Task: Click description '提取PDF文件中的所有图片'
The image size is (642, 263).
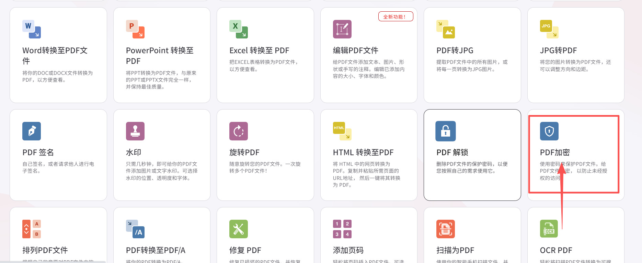Action: (x=472, y=66)
